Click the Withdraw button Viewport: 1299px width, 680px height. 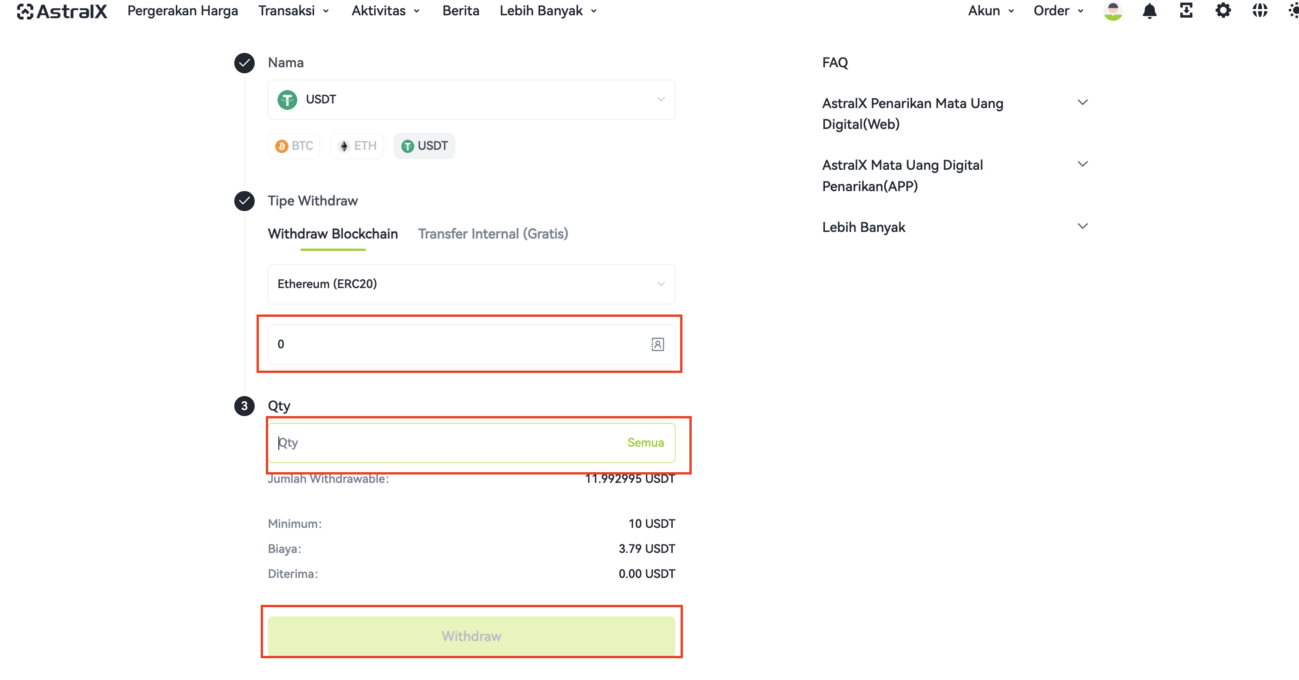pyautogui.click(x=471, y=636)
